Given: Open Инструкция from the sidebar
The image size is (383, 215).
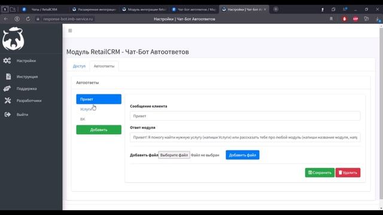Looking at the screenshot, I should pyautogui.click(x=27, y=76).
